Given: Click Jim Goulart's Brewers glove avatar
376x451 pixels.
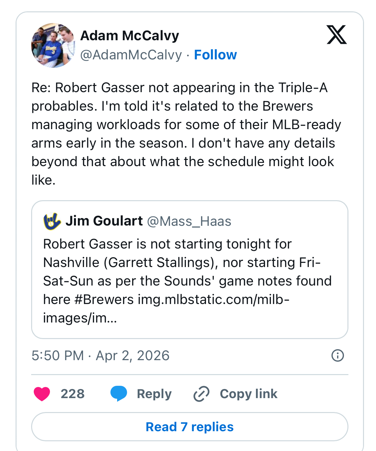Looking at the screenshot, I should click(52, 221).
